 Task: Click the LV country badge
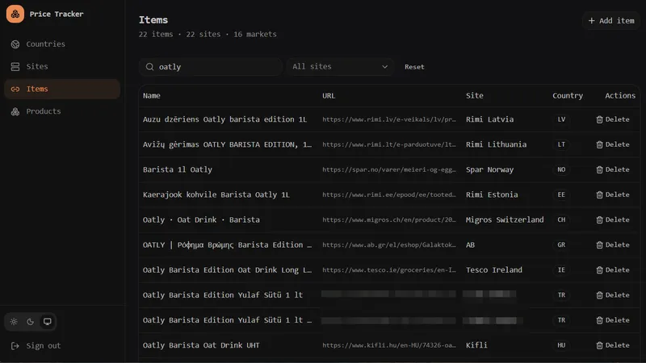561,119
